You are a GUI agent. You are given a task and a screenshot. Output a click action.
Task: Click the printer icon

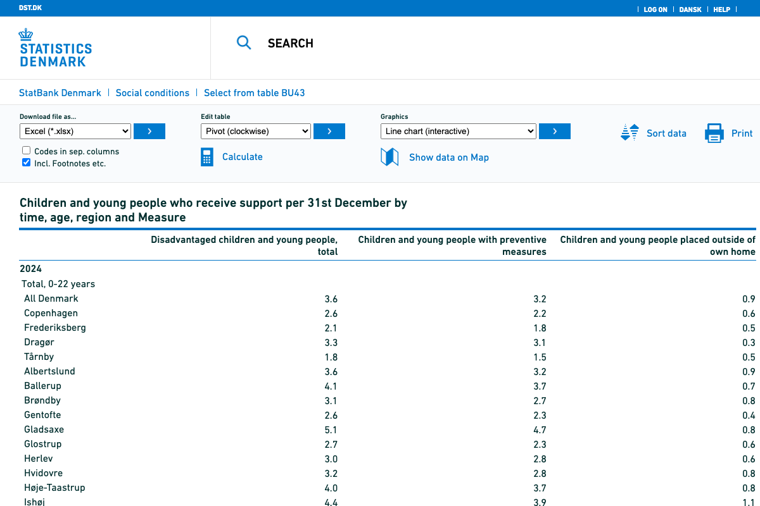point(714,133)
